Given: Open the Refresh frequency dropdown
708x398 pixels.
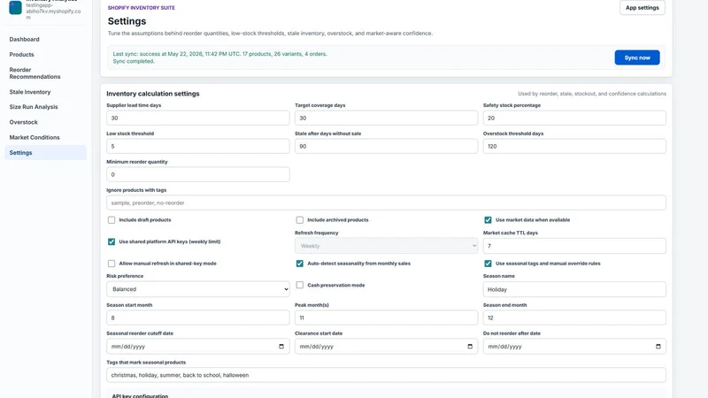Looking at the screenshot, I should pos(386,246).
